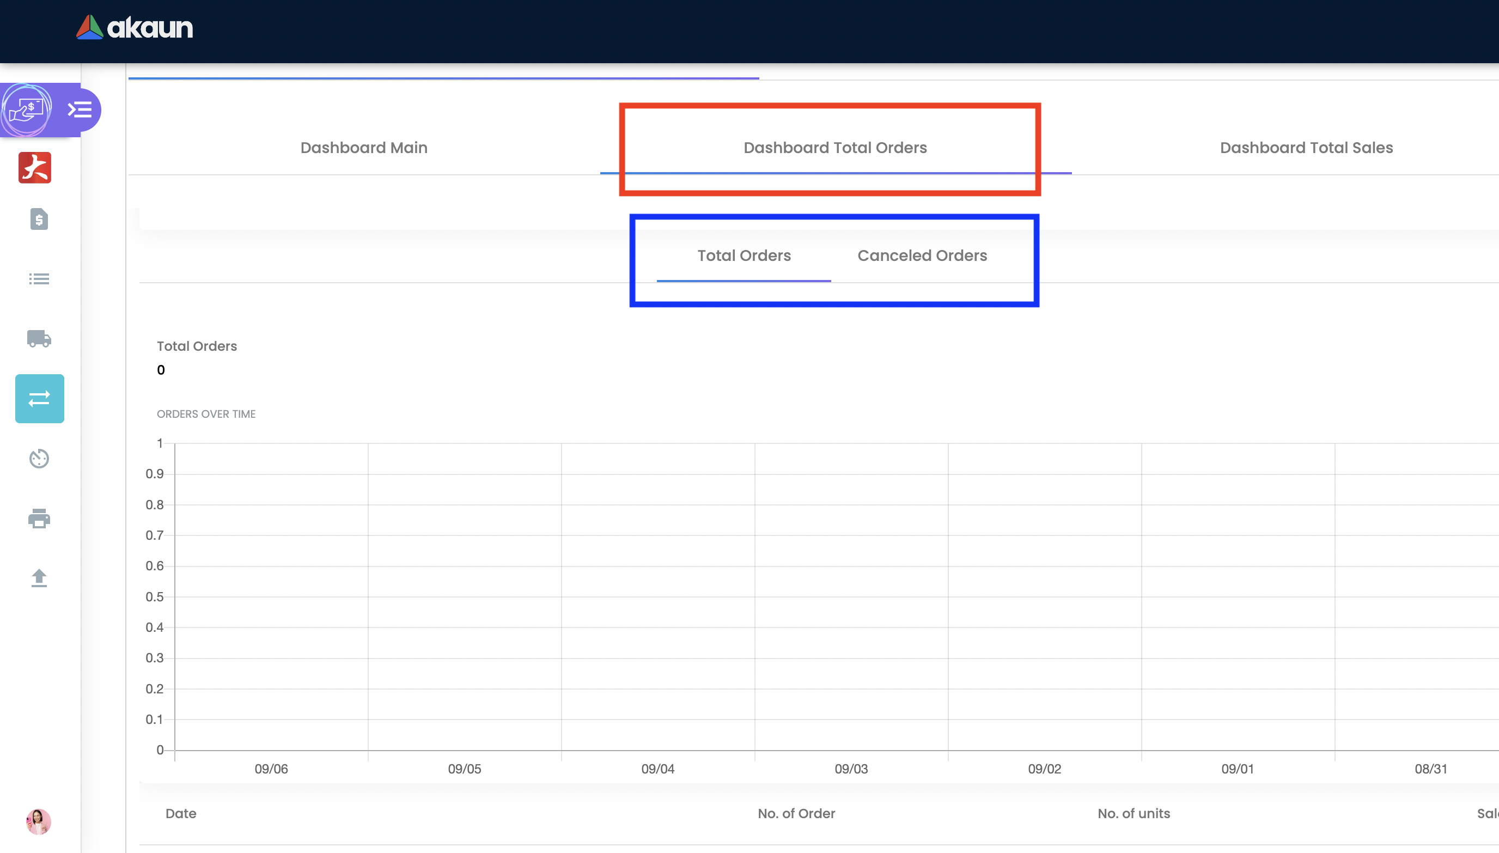Select the Total Orders sub-tab
1499x853 pixels.
[x=744, y=256]
